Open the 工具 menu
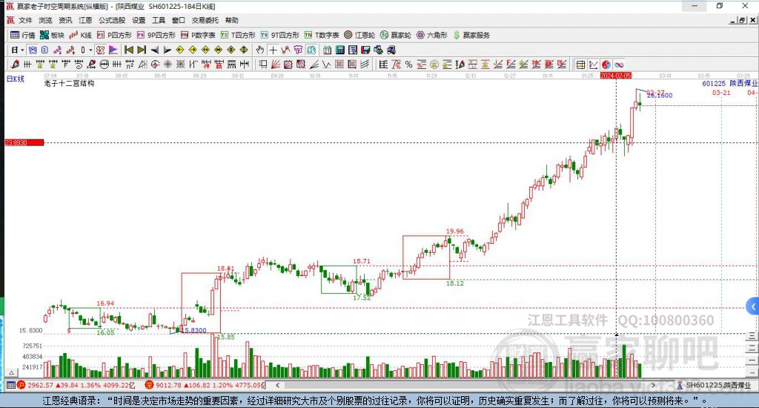Screen dimensions: 759x408 (159, 20)
